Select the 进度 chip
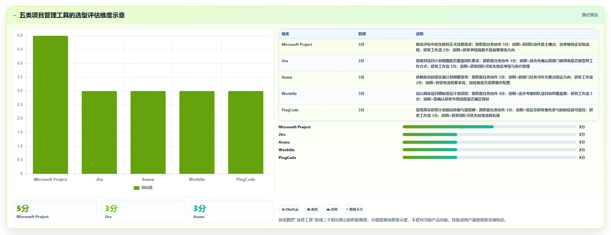The image size is (611, 235). pyautogui.click(x=332, y=209)
